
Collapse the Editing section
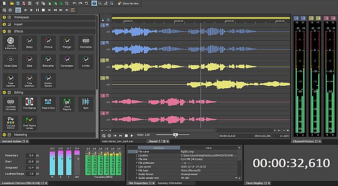tap(4, 92)
